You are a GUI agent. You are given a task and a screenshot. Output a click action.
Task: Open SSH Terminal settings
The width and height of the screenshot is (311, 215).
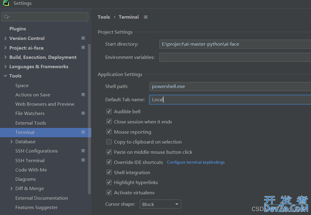30,161
